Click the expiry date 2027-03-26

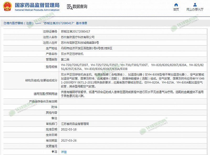click(69, 140)
